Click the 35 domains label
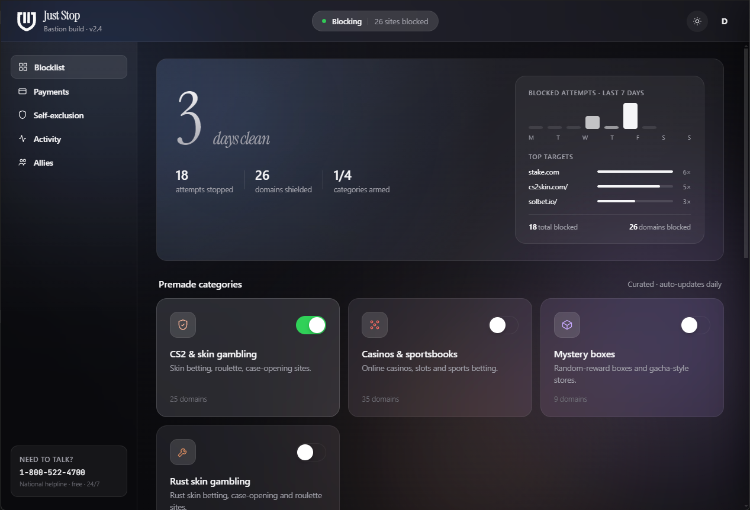Viewport: 750px width, 510px height. 380,399
